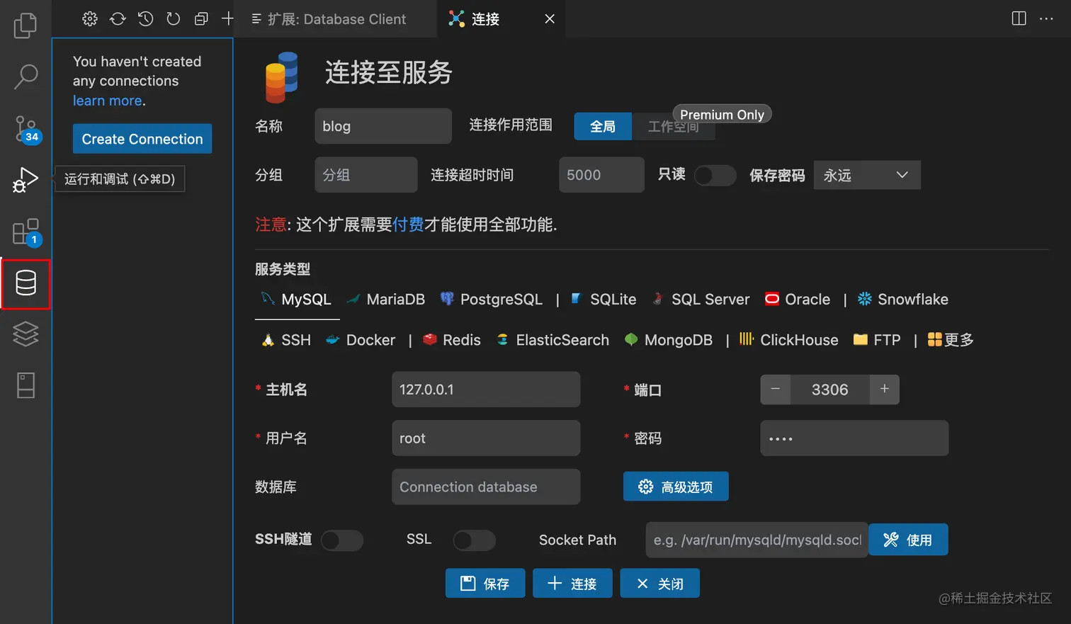
Task: Refresh the connections list
Action: click(x=173, y=19)
